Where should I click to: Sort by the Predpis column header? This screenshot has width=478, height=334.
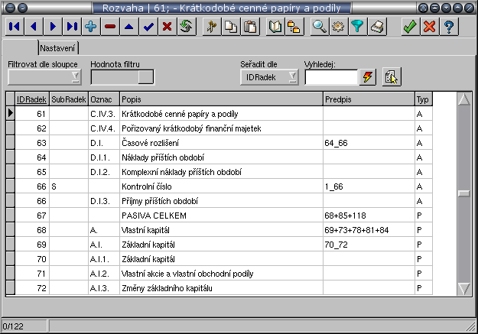[367, 99]
